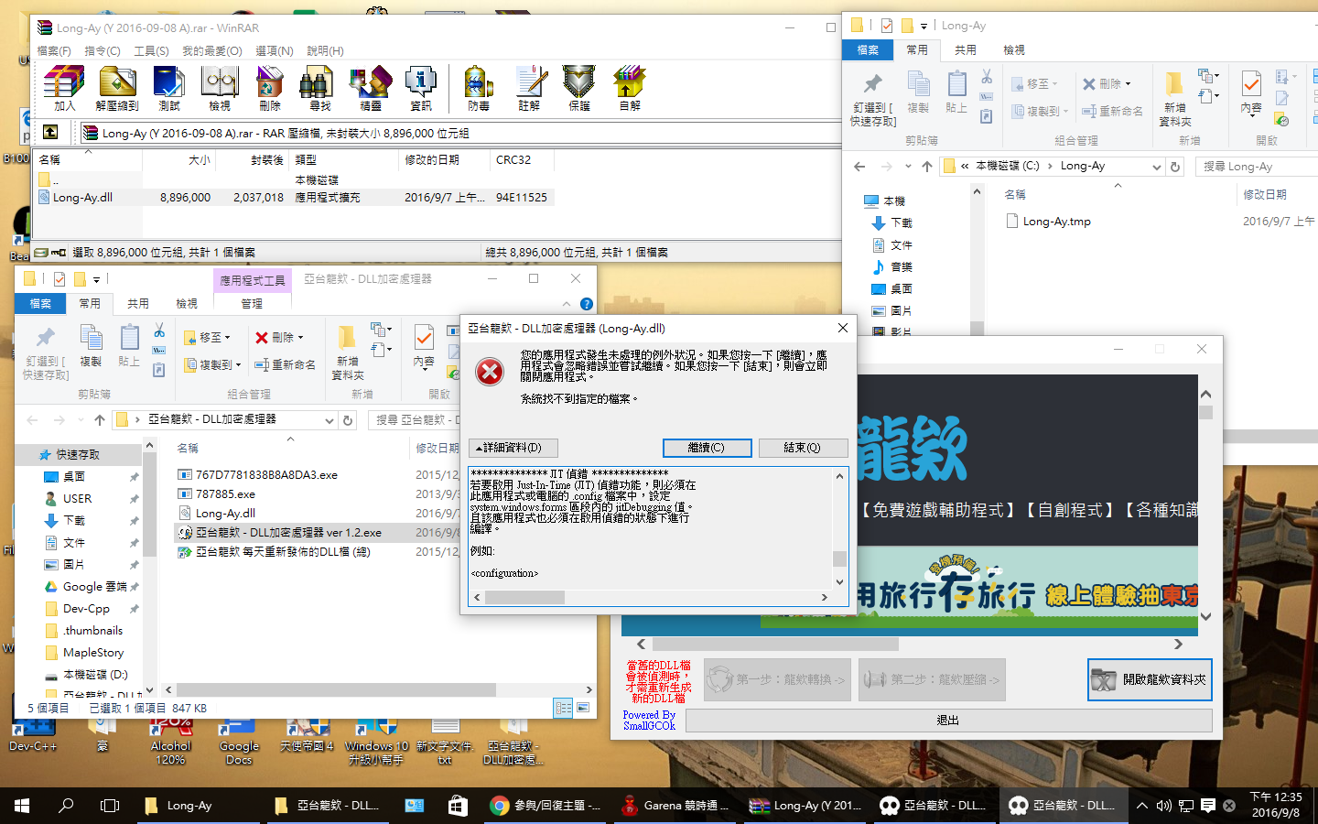This screenshot has width=1318, height=824.
Task: Click vertical scrollbar down arrow in error details
Action: [839, 581]
